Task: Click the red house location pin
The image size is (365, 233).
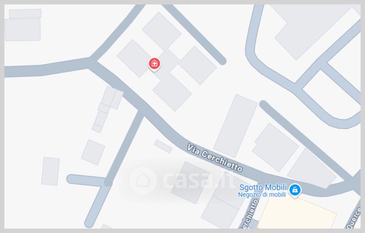Action: [x=154, y=64]
